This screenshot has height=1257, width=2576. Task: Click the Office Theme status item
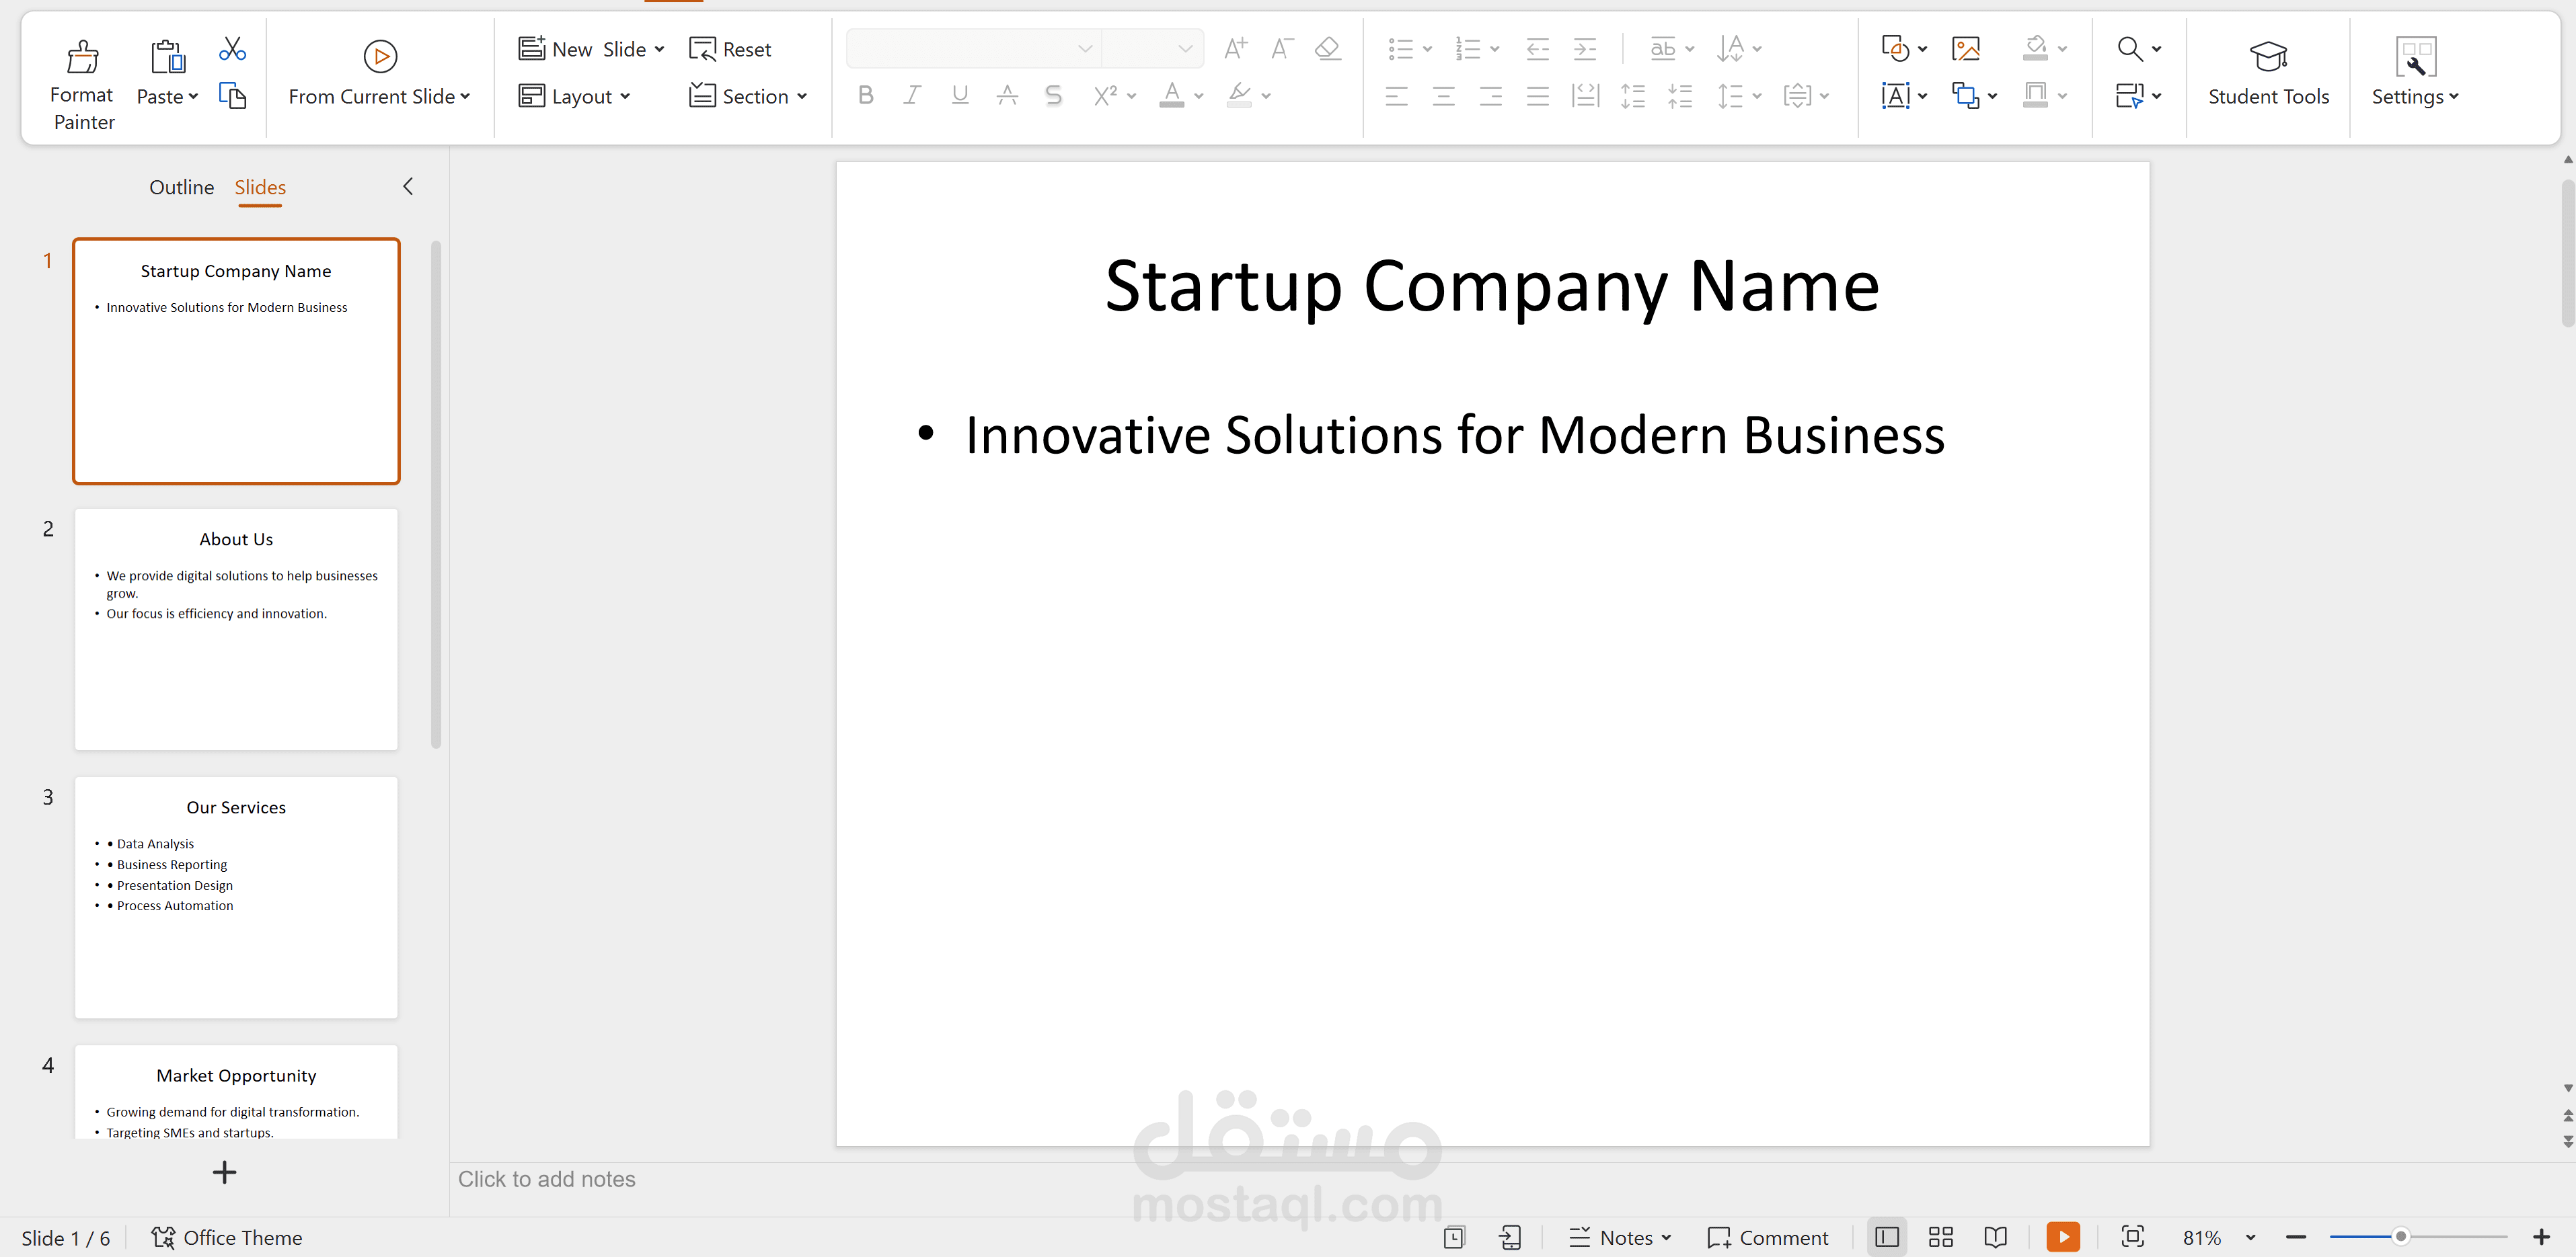[x=226, y=1237]
